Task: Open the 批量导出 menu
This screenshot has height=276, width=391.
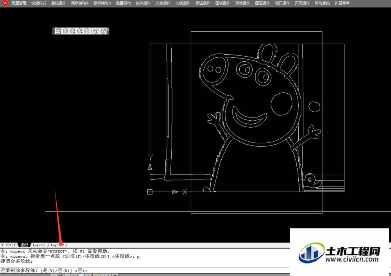Action: tap(123, 3)
